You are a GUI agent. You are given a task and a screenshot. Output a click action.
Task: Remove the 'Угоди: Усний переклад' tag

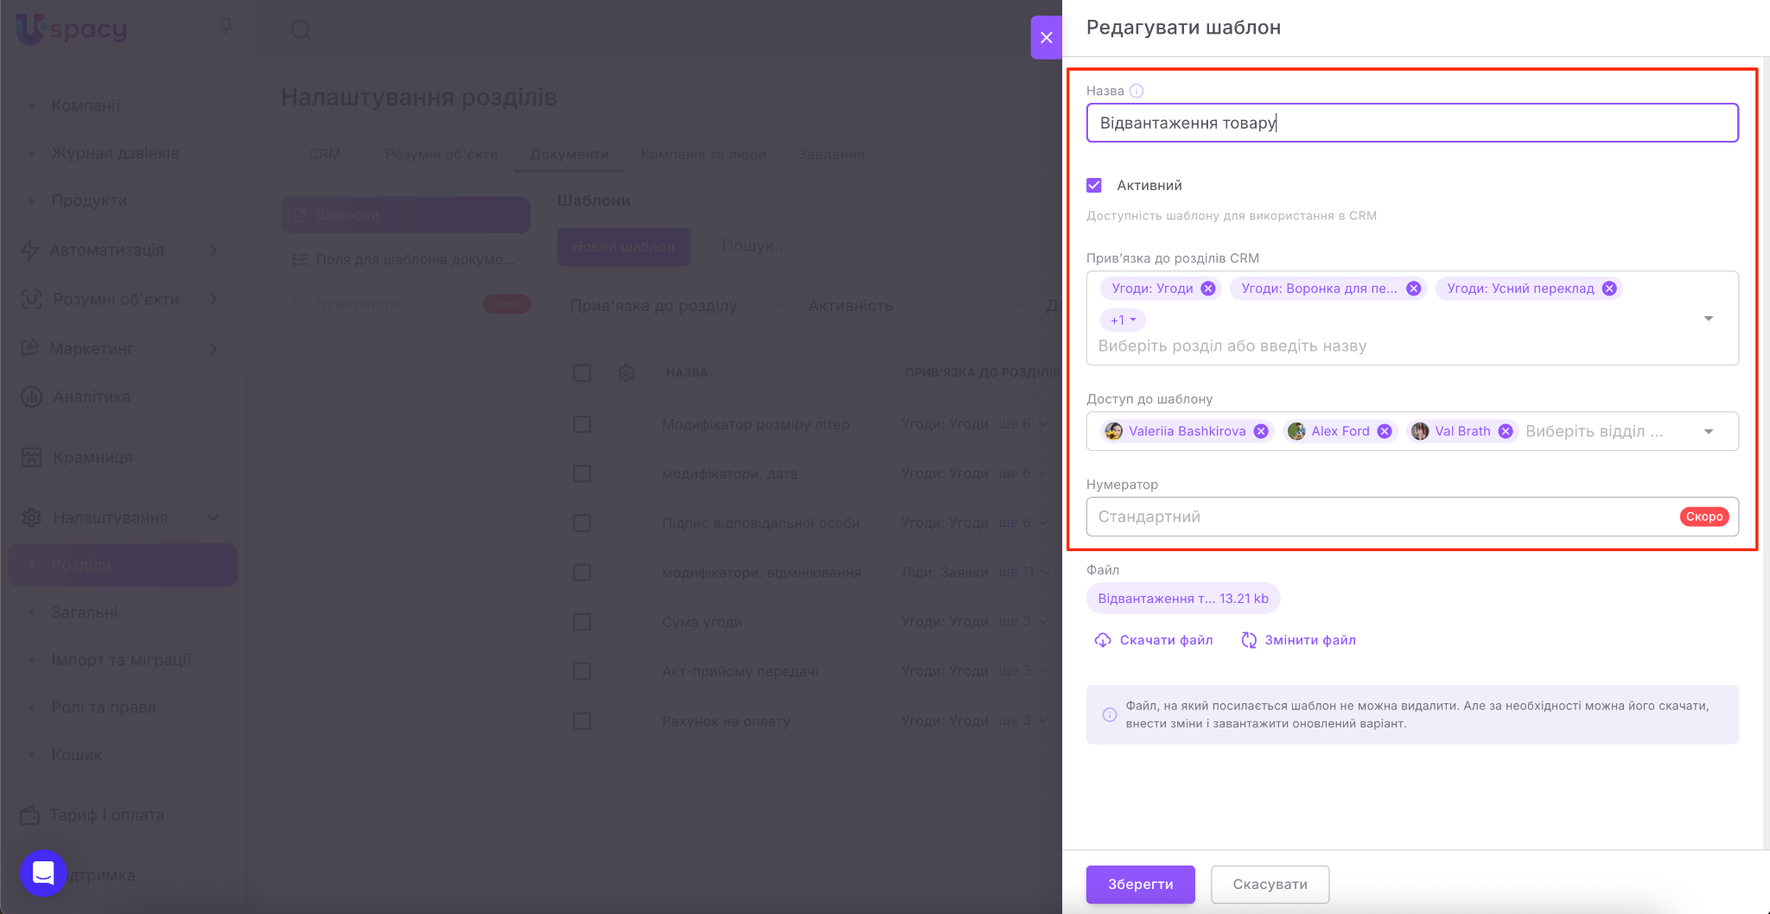click(x=1609, y=289)
